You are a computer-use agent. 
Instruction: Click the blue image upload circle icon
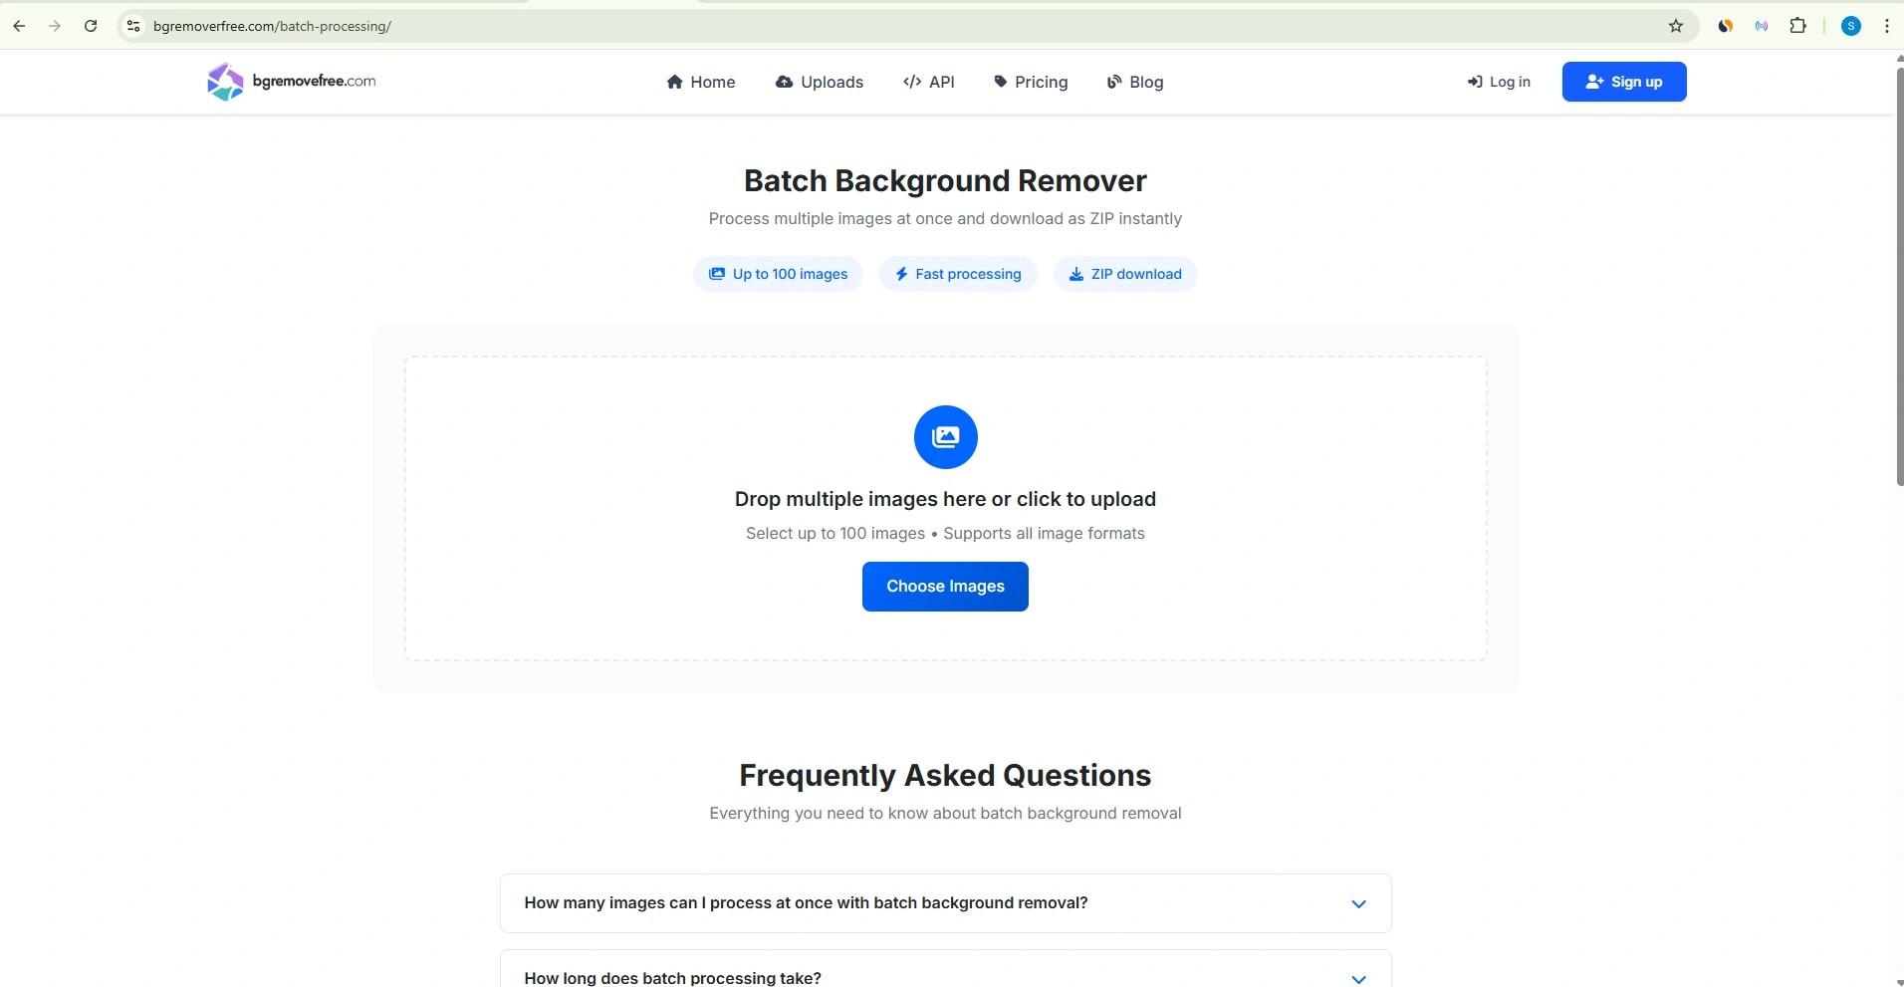tap(945, 436)
